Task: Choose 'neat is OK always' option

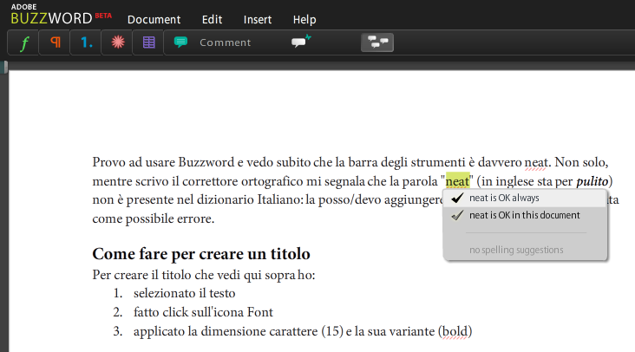Action: click(504, 198)
